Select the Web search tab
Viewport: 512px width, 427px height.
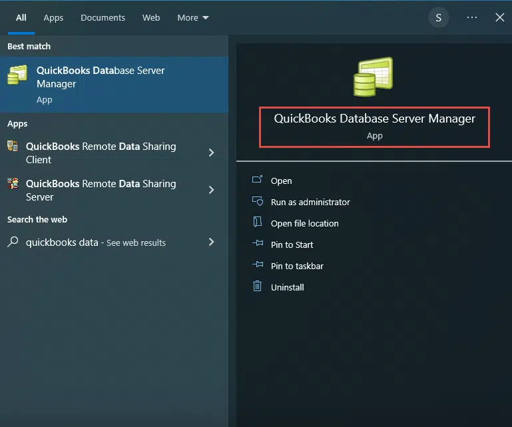151,18
